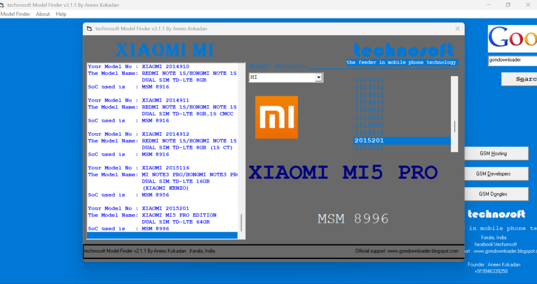
Task: Click the large 'XIAOMI MI5 PRO' heading
Action: (343, 172)
